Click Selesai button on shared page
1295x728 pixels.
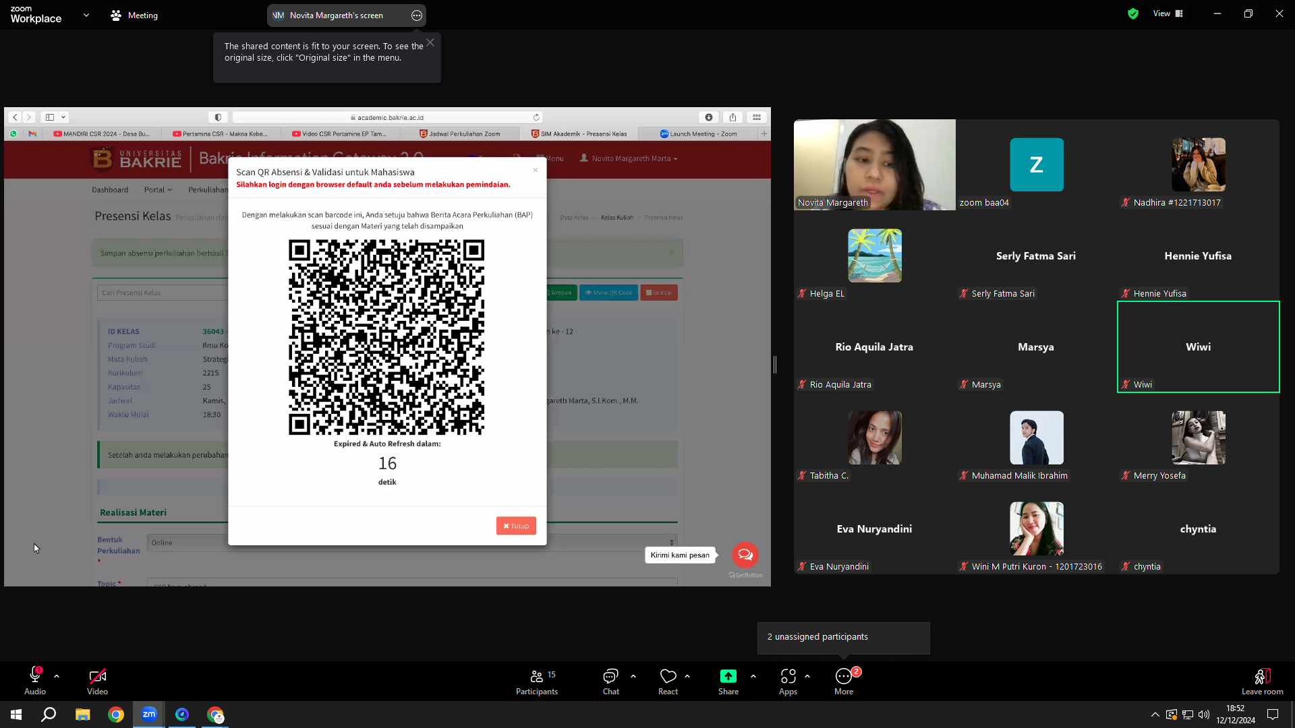click(659, 293)
